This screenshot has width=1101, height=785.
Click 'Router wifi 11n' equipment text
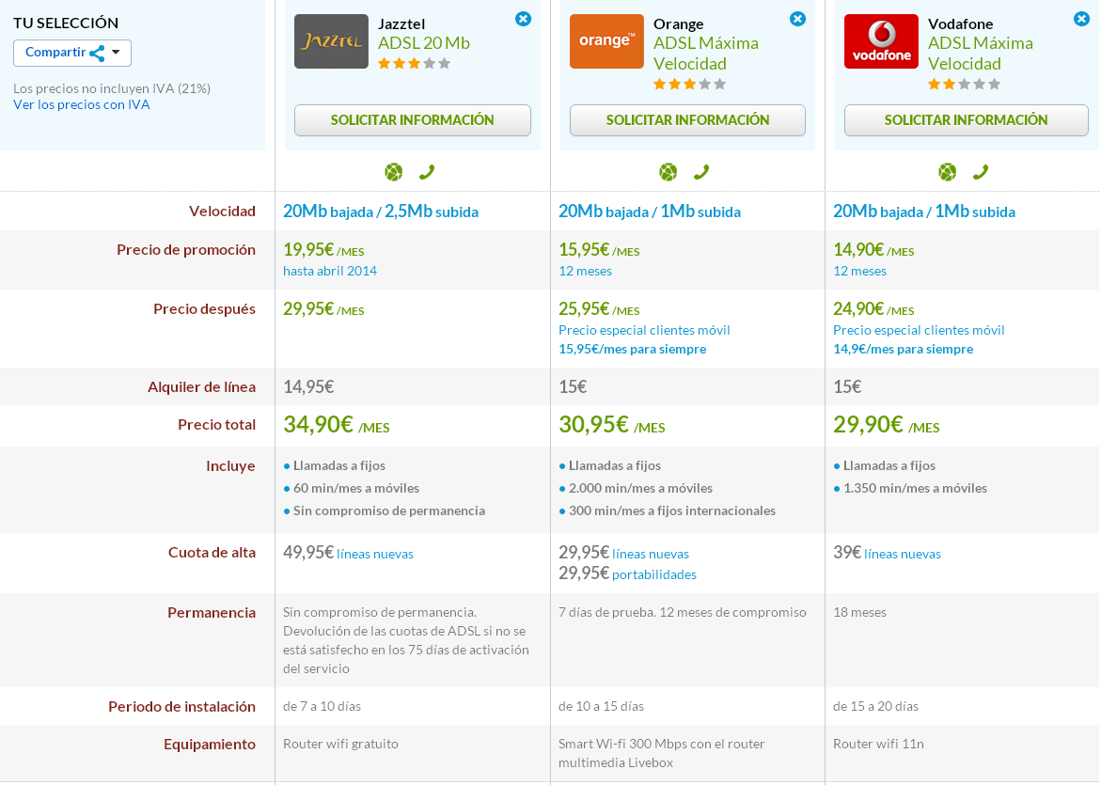point(878,744)
